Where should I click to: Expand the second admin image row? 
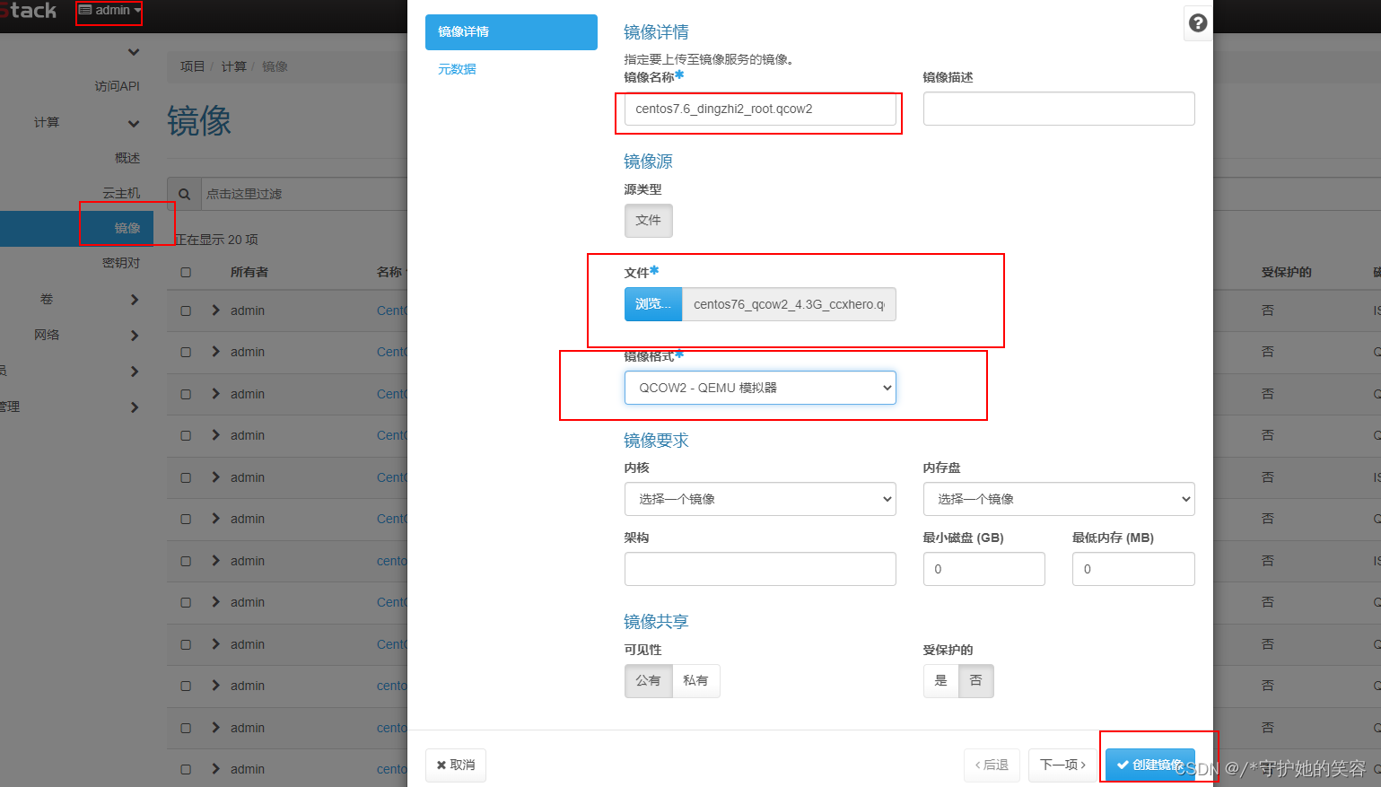215,352
